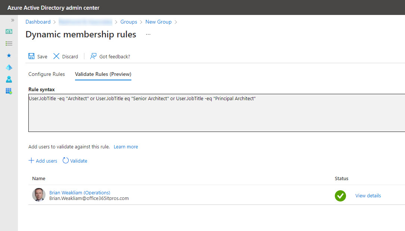Screen dimensions: 405x231
Task: Click the Save floppy disk icon
Action: click(31, 56)
